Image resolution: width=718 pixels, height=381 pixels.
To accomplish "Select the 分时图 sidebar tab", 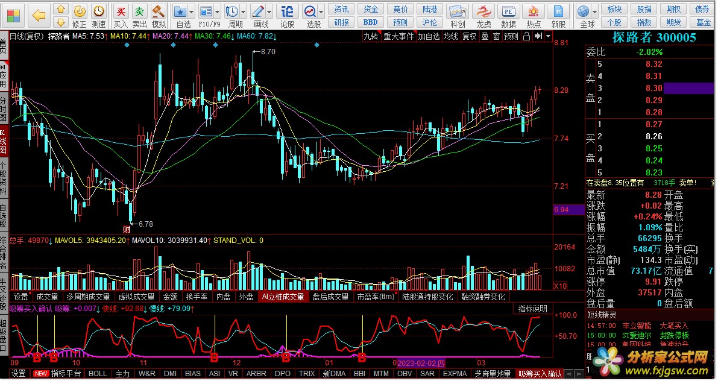I will pyautogui.click(x=3, y=109).
